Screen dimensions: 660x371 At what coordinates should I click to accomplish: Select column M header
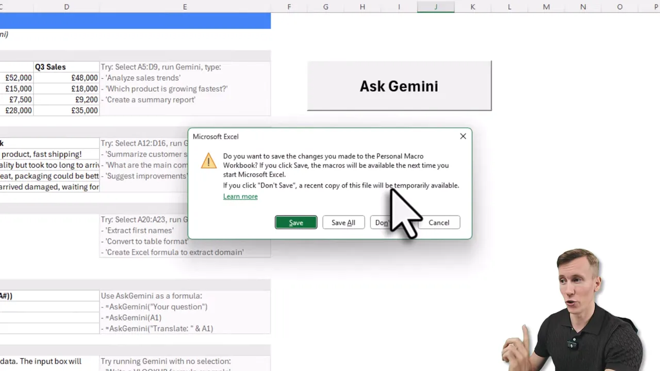546,7
